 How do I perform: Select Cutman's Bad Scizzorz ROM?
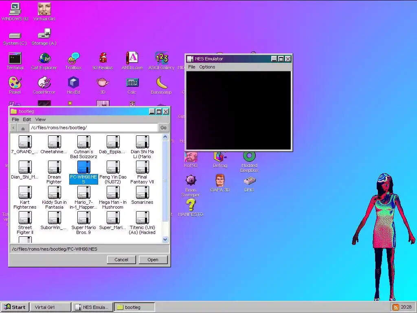pos(83,147)
